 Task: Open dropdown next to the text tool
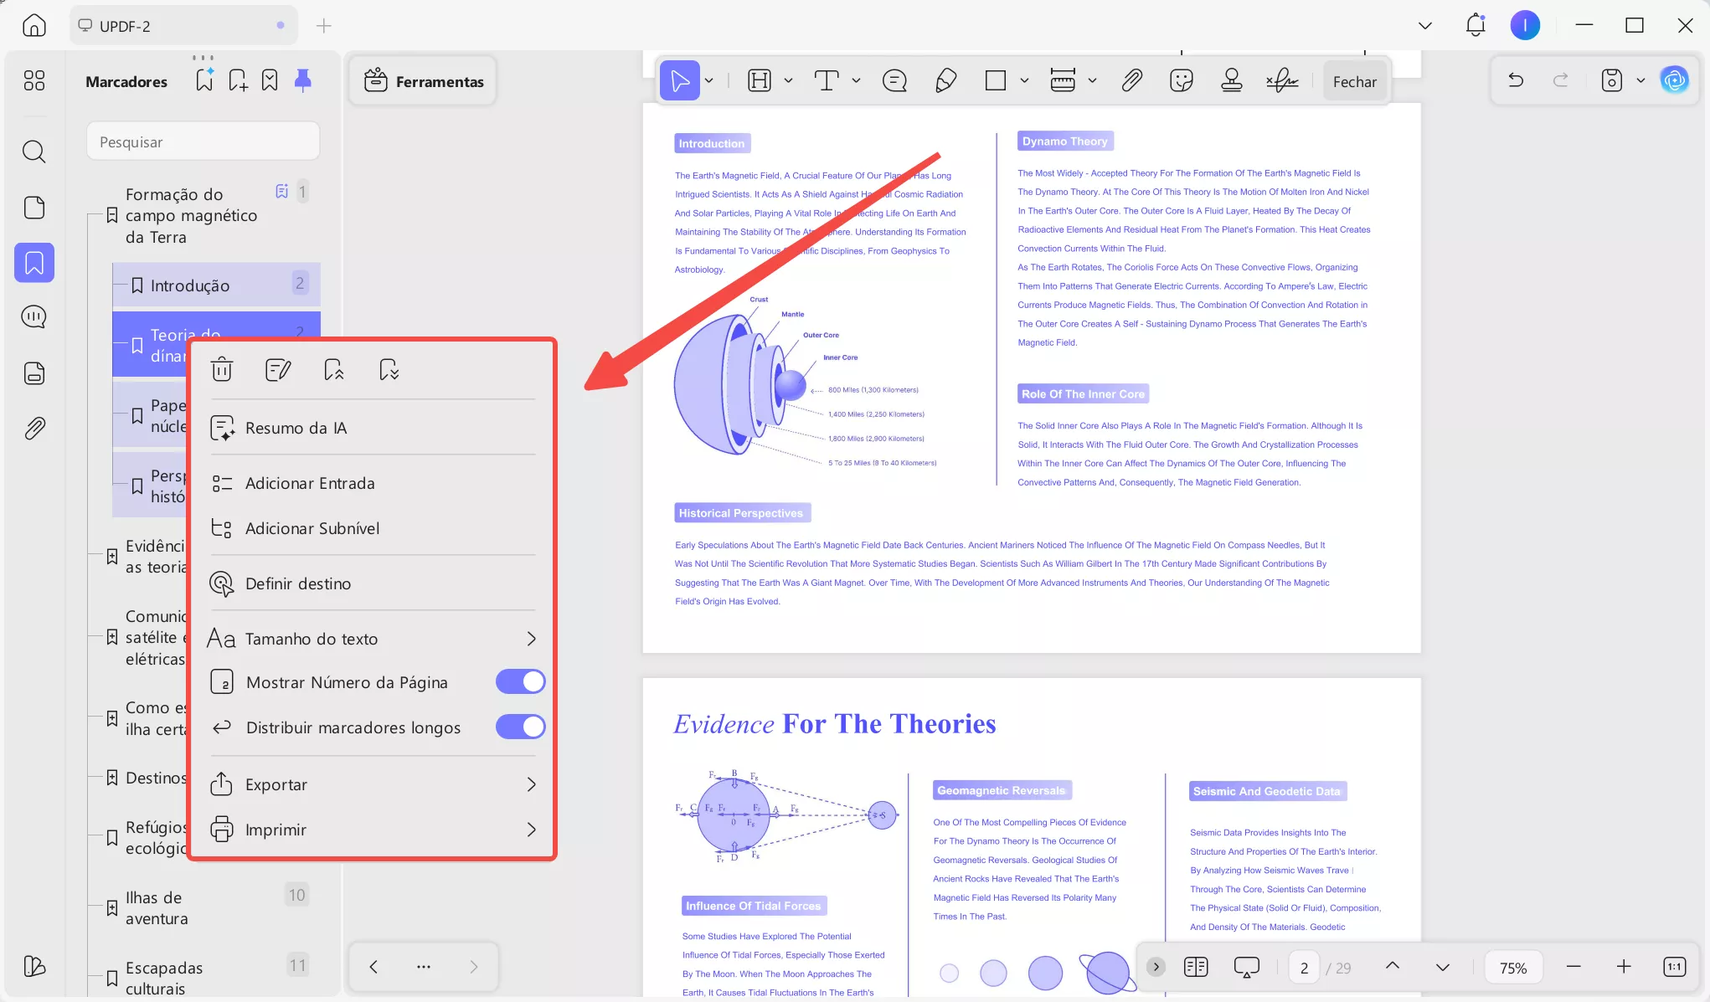point(856,80)
